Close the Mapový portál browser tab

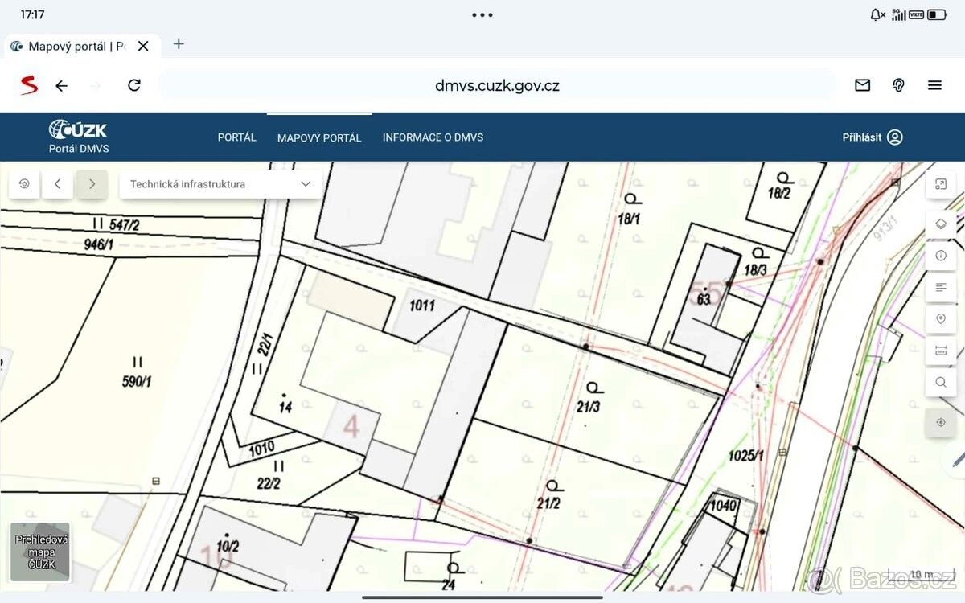pos(143,47)
